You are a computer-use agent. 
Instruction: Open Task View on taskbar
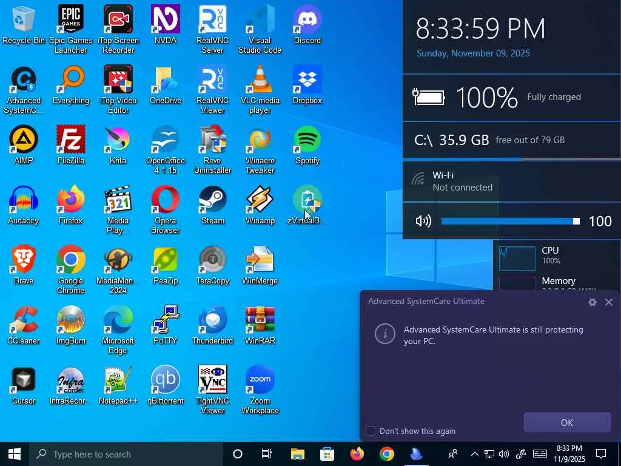coord(267,454)
